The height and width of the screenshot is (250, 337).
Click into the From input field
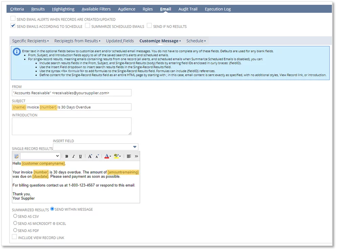point(71,93)
